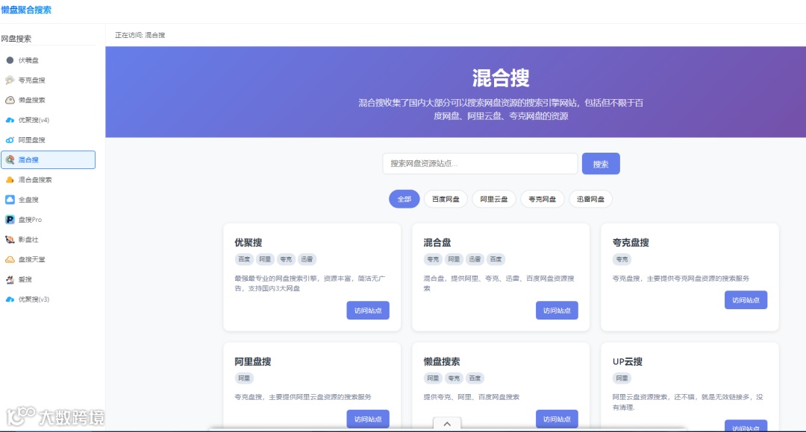Visit the 优聚搜 site via 访问站点
Image resolution: width=806 pixels, height=432 pixels.
[x=368, y=311]
